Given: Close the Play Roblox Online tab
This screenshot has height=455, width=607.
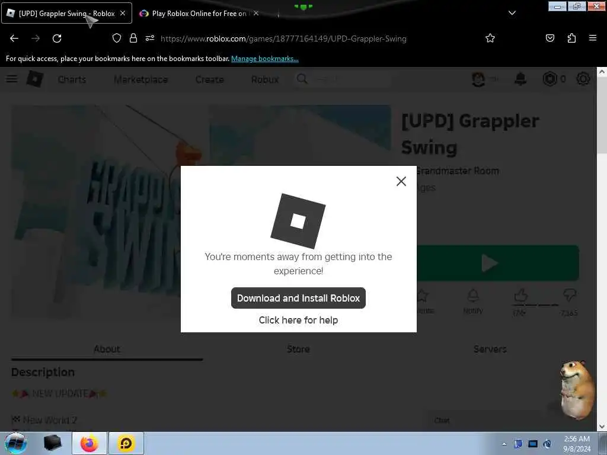Looking at the screenshot, I should point(256,13).
